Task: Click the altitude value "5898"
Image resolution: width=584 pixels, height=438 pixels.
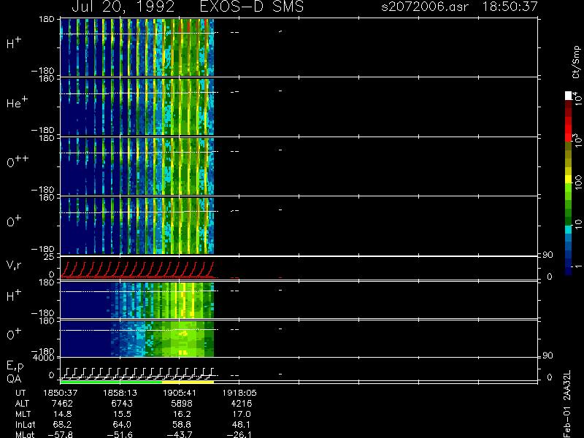Action: click(182, 404)
